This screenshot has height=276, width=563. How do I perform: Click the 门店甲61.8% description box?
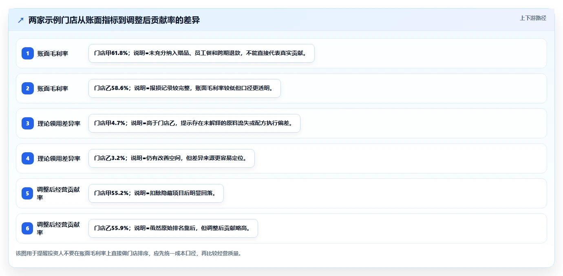[x=201, y=53]
